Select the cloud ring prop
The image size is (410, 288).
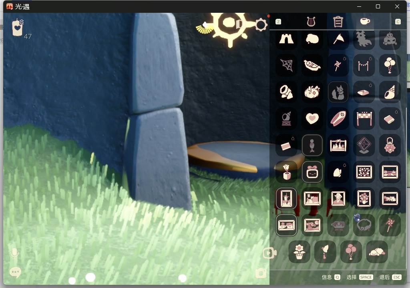(364, 225)
